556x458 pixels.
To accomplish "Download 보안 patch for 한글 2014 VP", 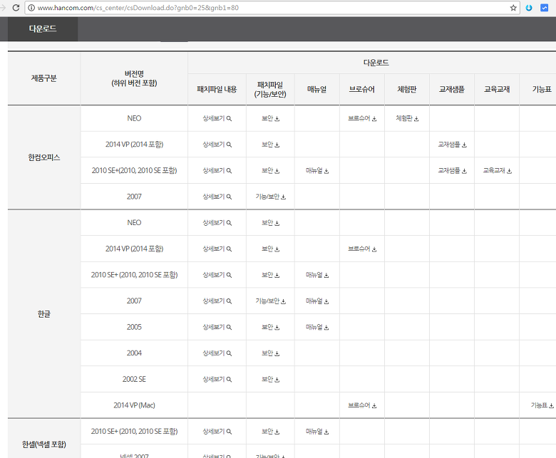I will point(271,249).
